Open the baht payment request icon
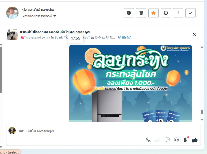The height and width of the screenshot is (154, 207). [x=186, y=140]
